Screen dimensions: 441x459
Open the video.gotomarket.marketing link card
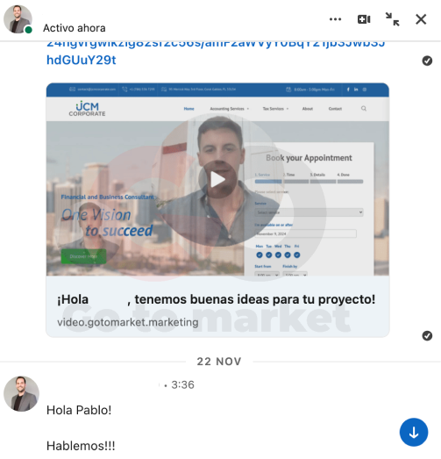217,307
